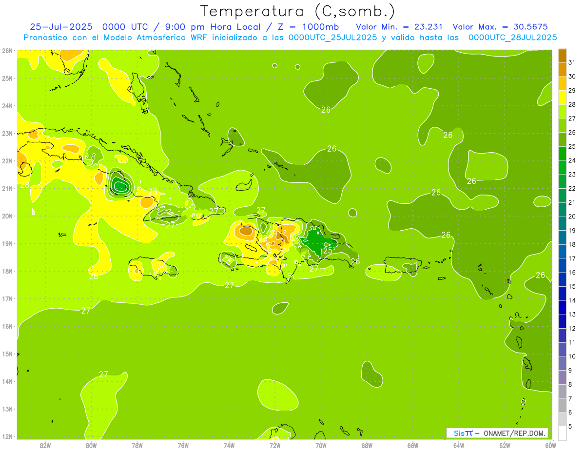The image size is (585, 452).
Task: Click the '62W' longitude label
Action: (x=505, y=445)
